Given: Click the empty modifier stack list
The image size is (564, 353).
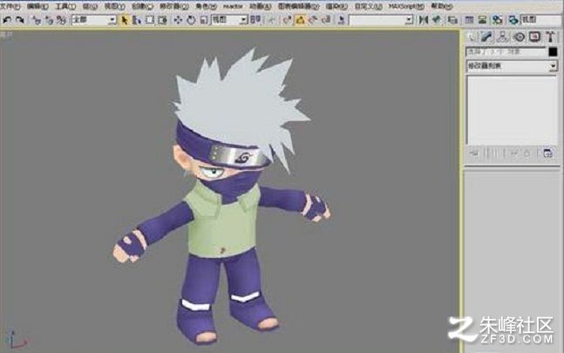Looking at the screenshot, I should [511, 110].
